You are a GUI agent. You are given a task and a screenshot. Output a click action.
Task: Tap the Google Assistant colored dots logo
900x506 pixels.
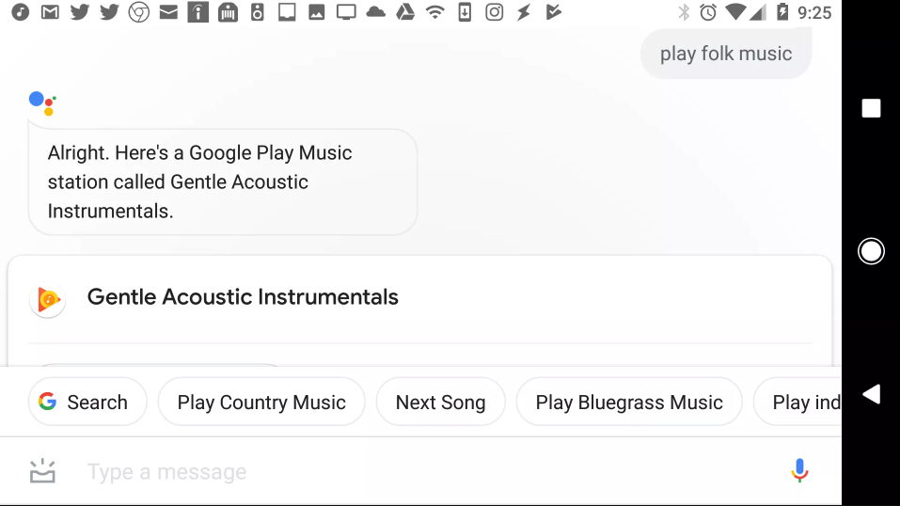[42, 103]
